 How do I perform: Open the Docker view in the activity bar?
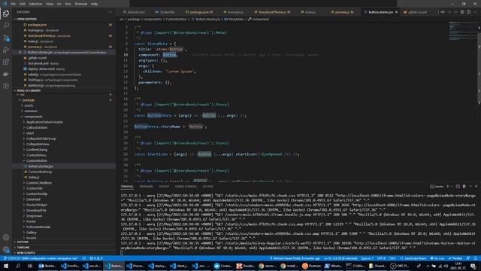[6, 74]
